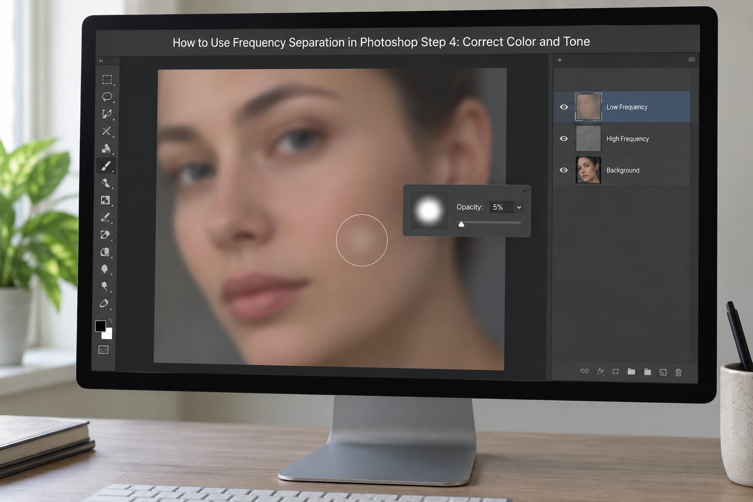This screenshot has width=753, height=502.
Task: Select the polygonal pen-shaped tool below Lasso
Action: tap(107, 114)
